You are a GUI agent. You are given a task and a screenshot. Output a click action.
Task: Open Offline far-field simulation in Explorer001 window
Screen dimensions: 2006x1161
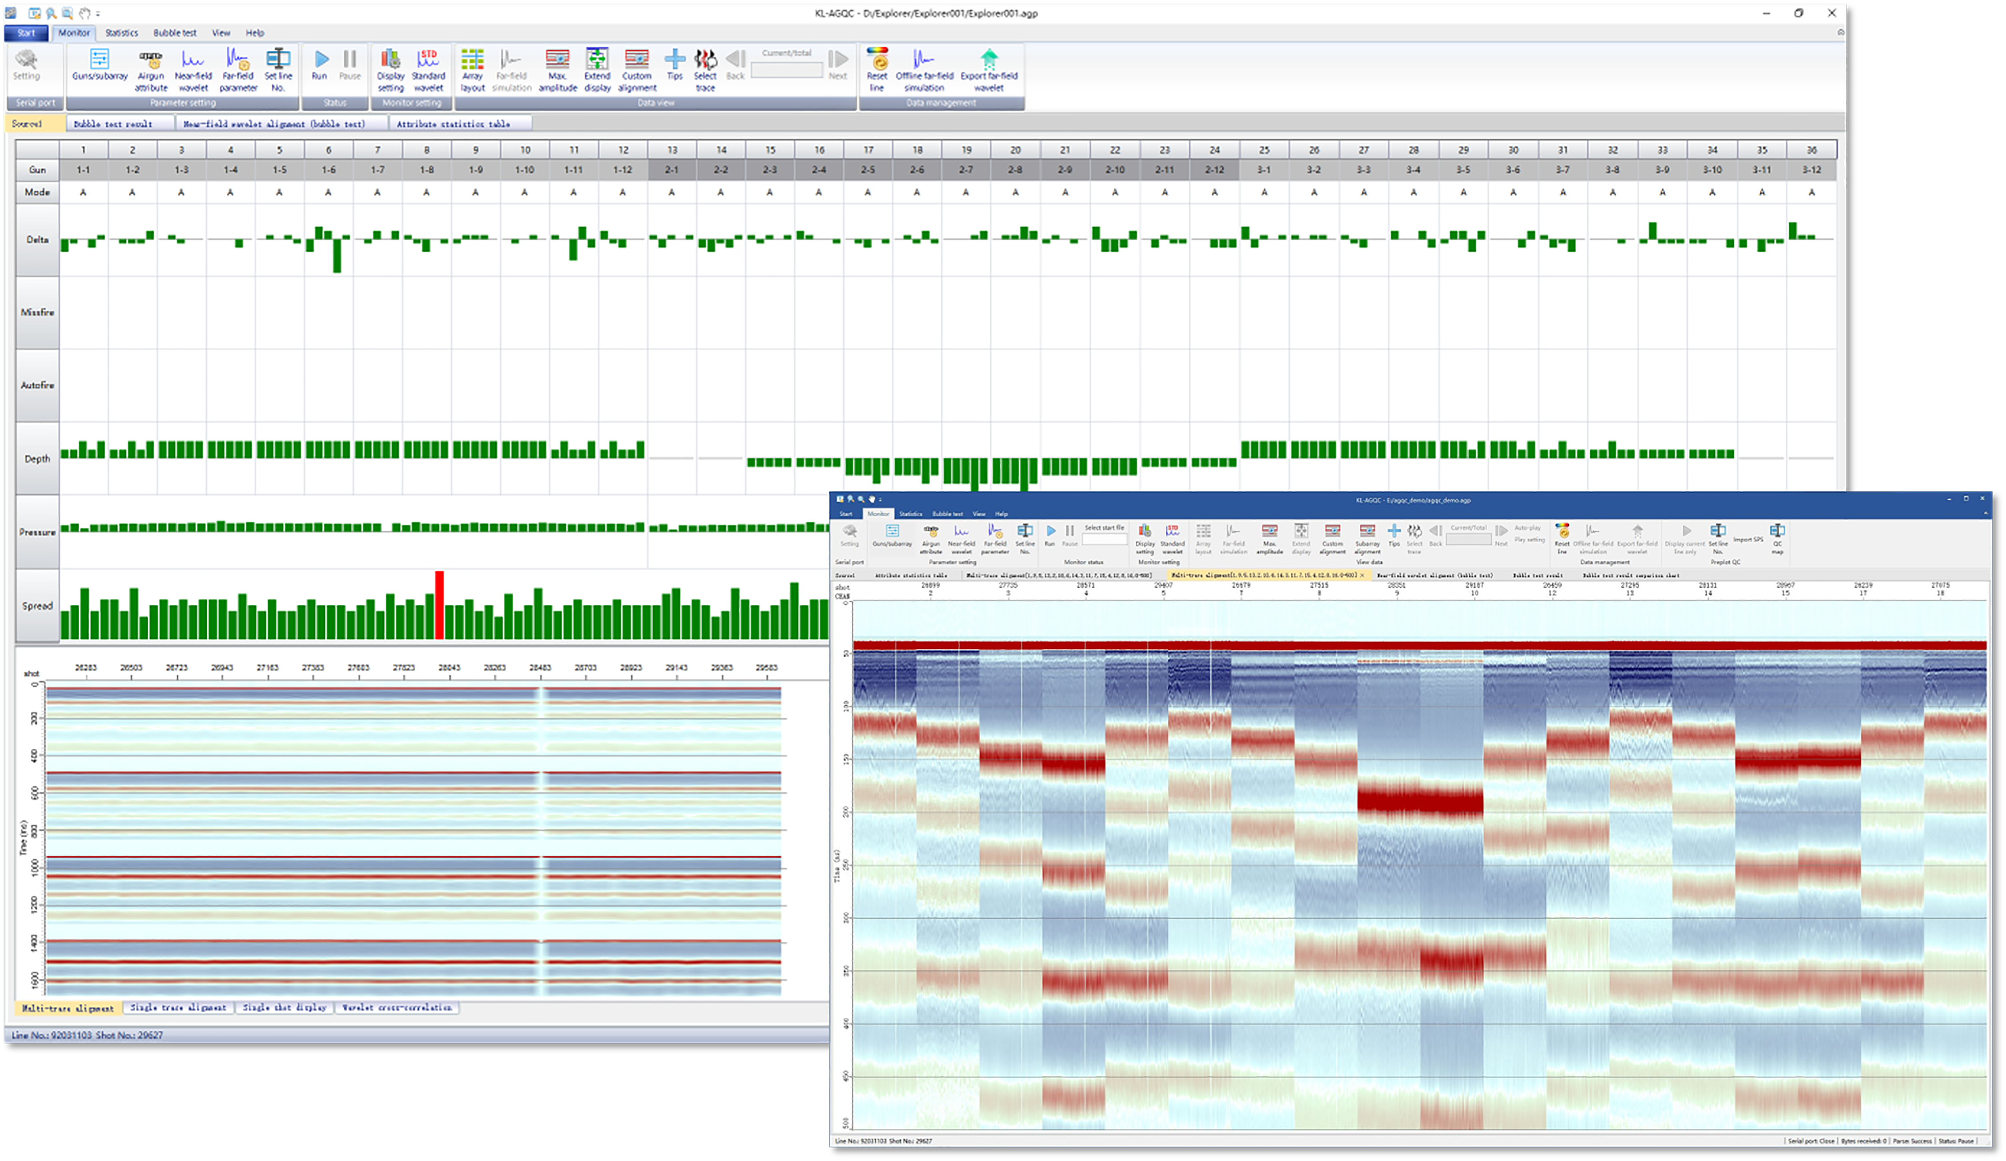tap(924, 70)
